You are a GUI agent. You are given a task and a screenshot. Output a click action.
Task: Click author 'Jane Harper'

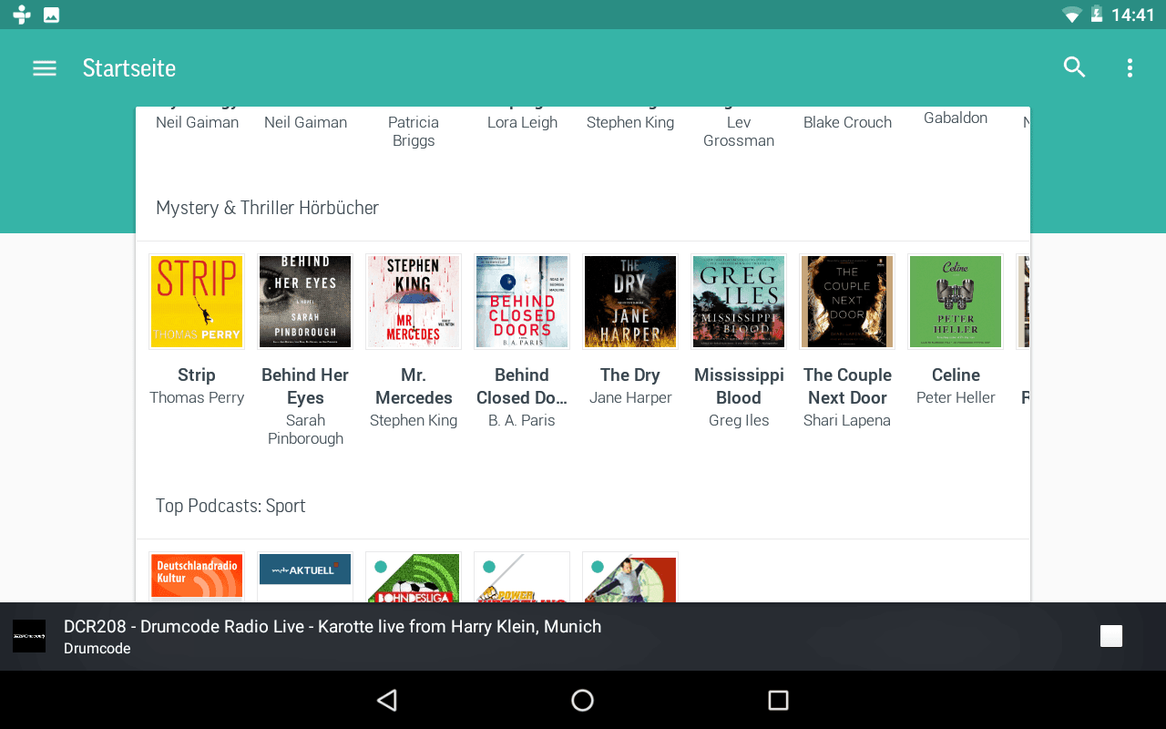630,397
